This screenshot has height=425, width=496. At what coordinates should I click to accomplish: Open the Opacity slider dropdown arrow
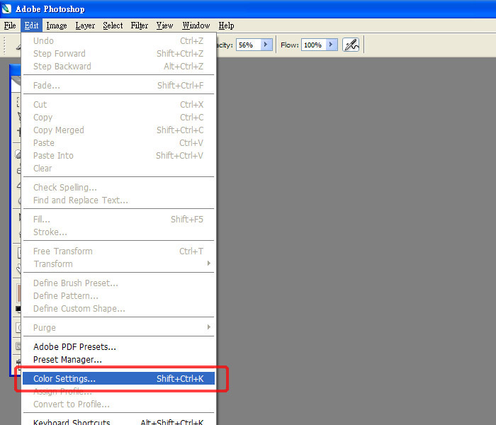click(x=266, y=45)
